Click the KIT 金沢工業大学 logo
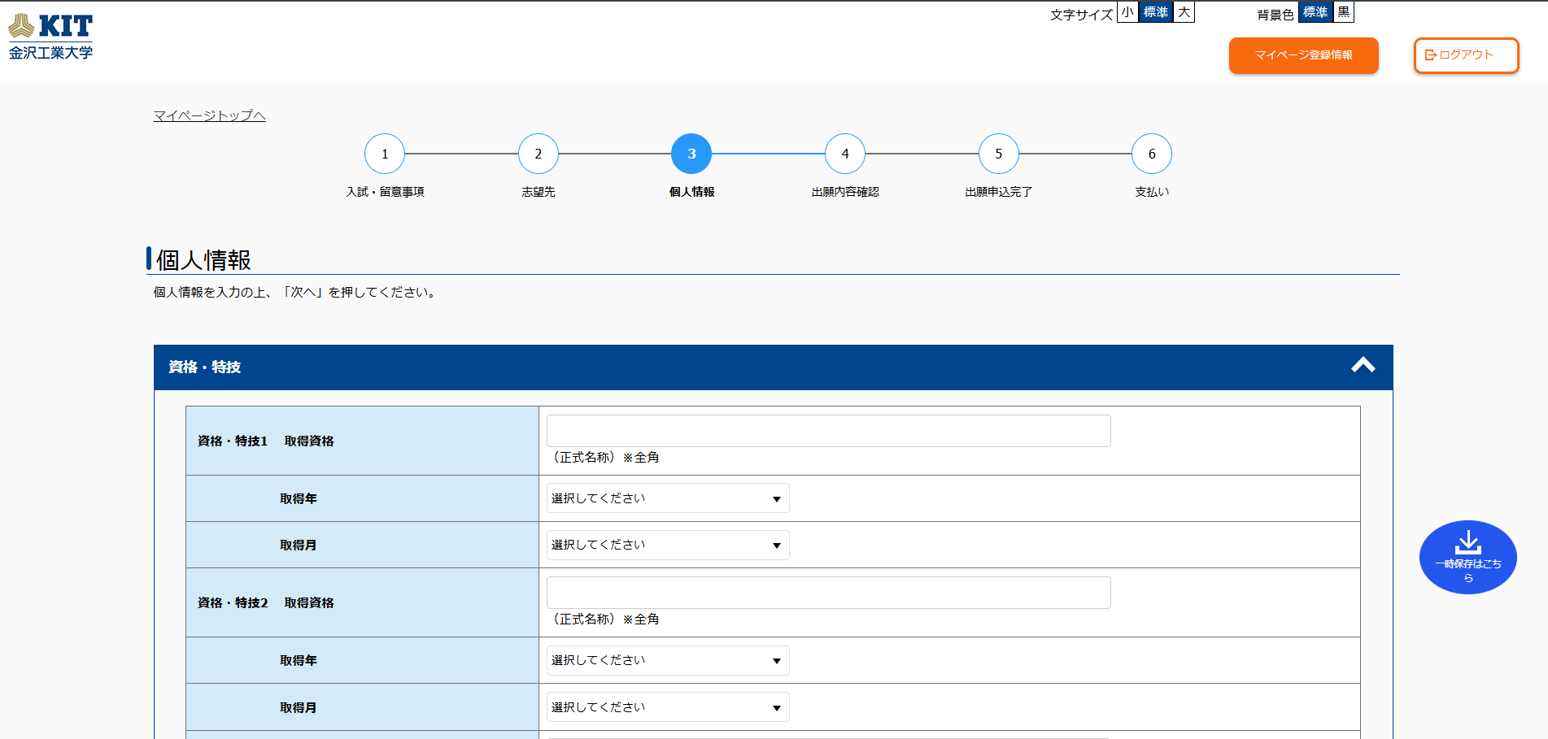This screenshot has width=1548, height=739. tap(50, 37)
